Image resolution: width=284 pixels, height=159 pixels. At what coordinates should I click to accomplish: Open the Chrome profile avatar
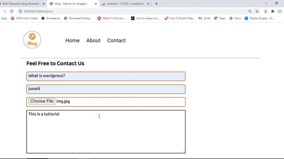point(280,11)
